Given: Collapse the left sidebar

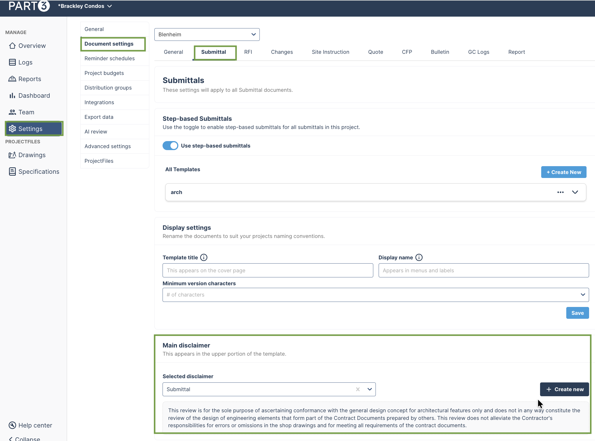Looking at the screenshot, I should 25,438.
